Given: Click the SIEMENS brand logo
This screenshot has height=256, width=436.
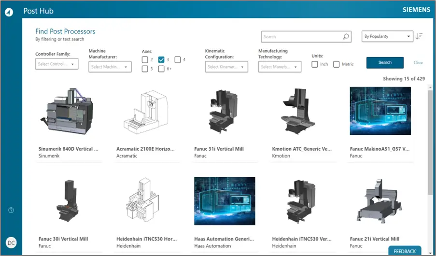Looking at the screenshot, I should (x=417, y=10).
